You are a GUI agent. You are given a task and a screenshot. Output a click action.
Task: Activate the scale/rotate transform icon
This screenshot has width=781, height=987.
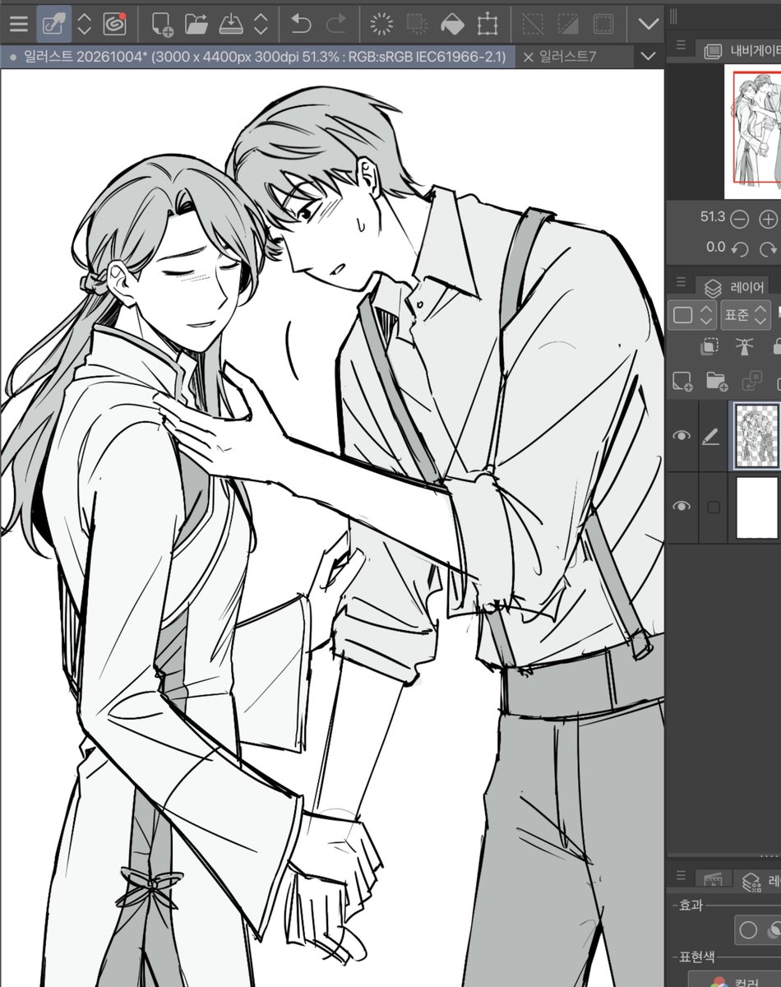(488, 24)
